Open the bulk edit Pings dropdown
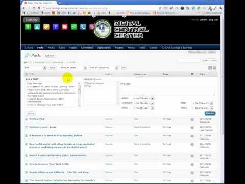Image resolution: width=245 pixels, height=184 pixels. click(x=203, y=103)
